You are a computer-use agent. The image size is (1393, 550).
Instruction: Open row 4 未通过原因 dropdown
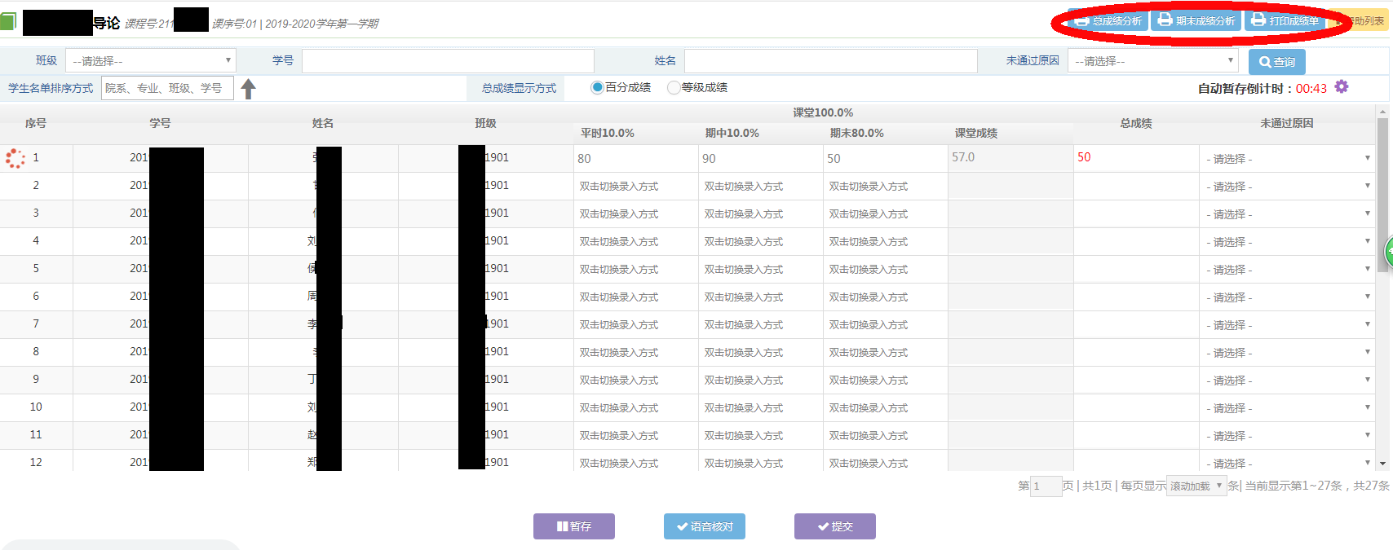click(x=1287, y=242)
